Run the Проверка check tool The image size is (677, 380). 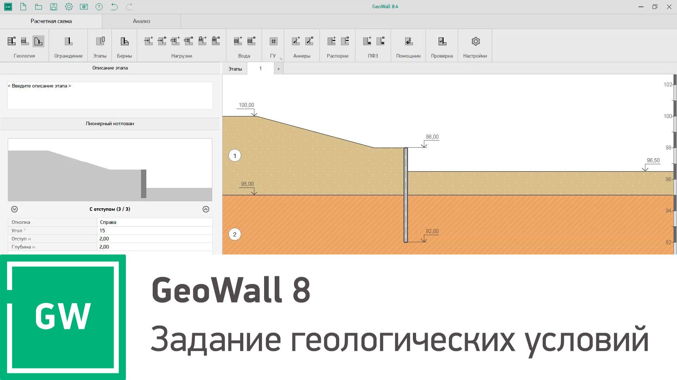click(x=442, y=41)
